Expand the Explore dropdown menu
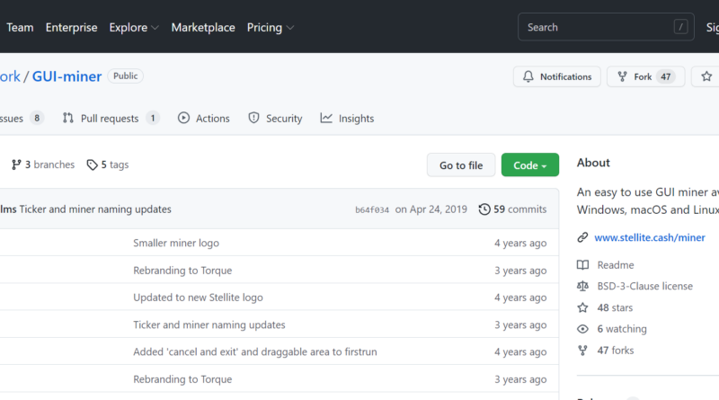The width and height of the screenshot is (719, 400). pyautogui.click(x=134, y=28)
